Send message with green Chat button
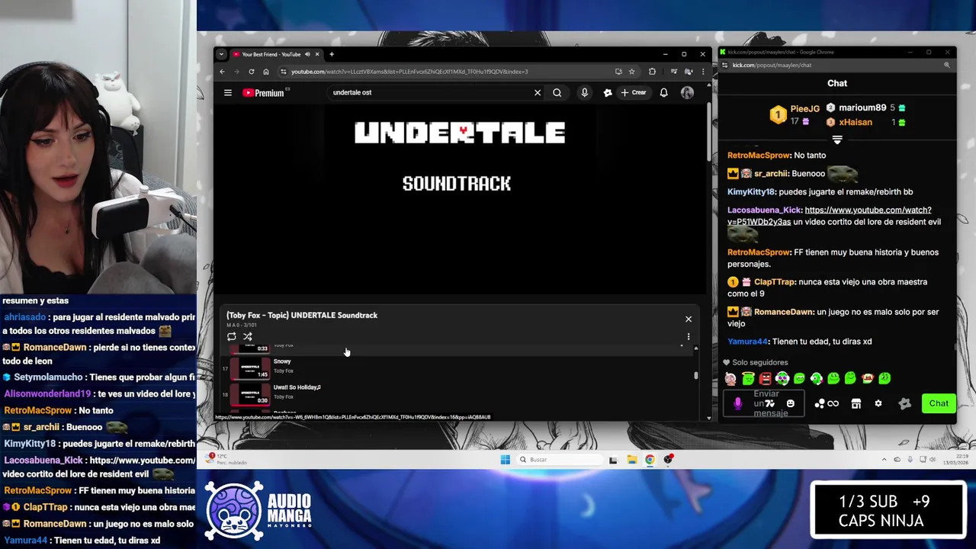The image size is (976, 549). point(939,403)
